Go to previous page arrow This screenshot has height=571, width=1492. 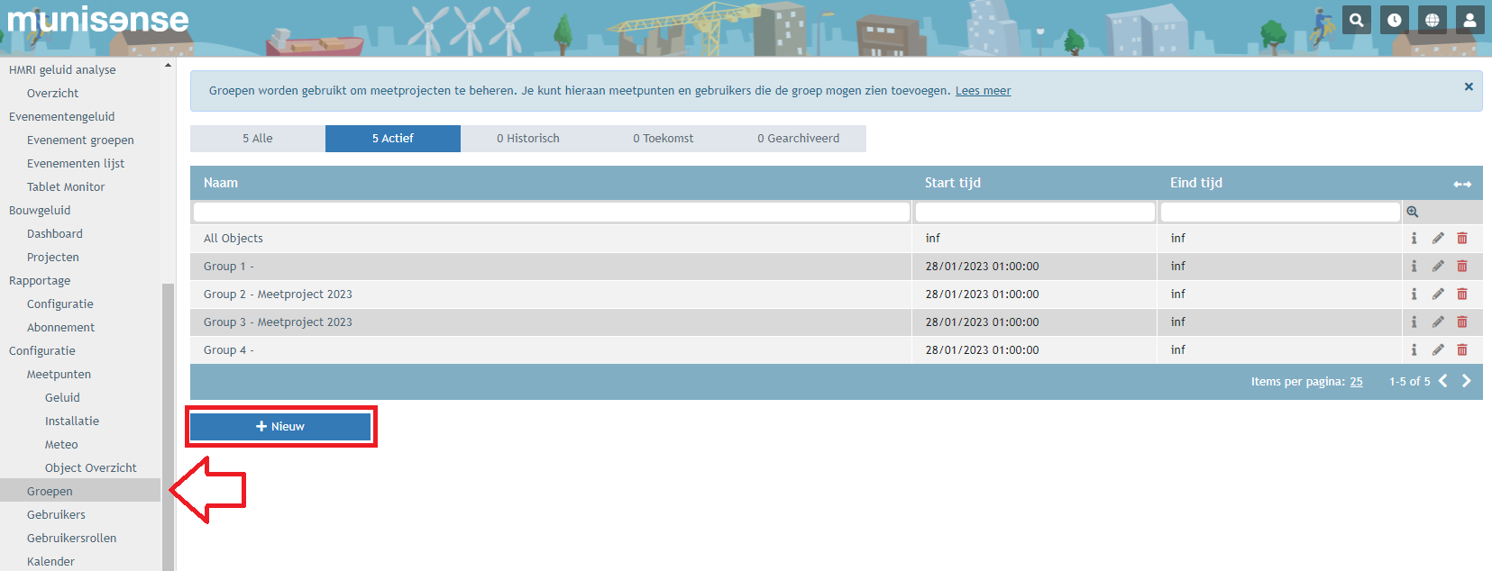[1443, 381]
